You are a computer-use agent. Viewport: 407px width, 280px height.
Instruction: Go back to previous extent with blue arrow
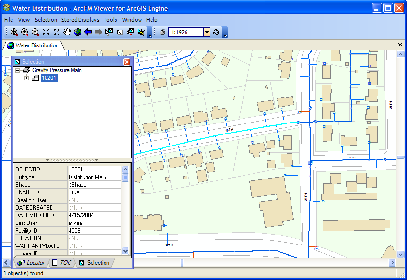(x=88, y=32)
